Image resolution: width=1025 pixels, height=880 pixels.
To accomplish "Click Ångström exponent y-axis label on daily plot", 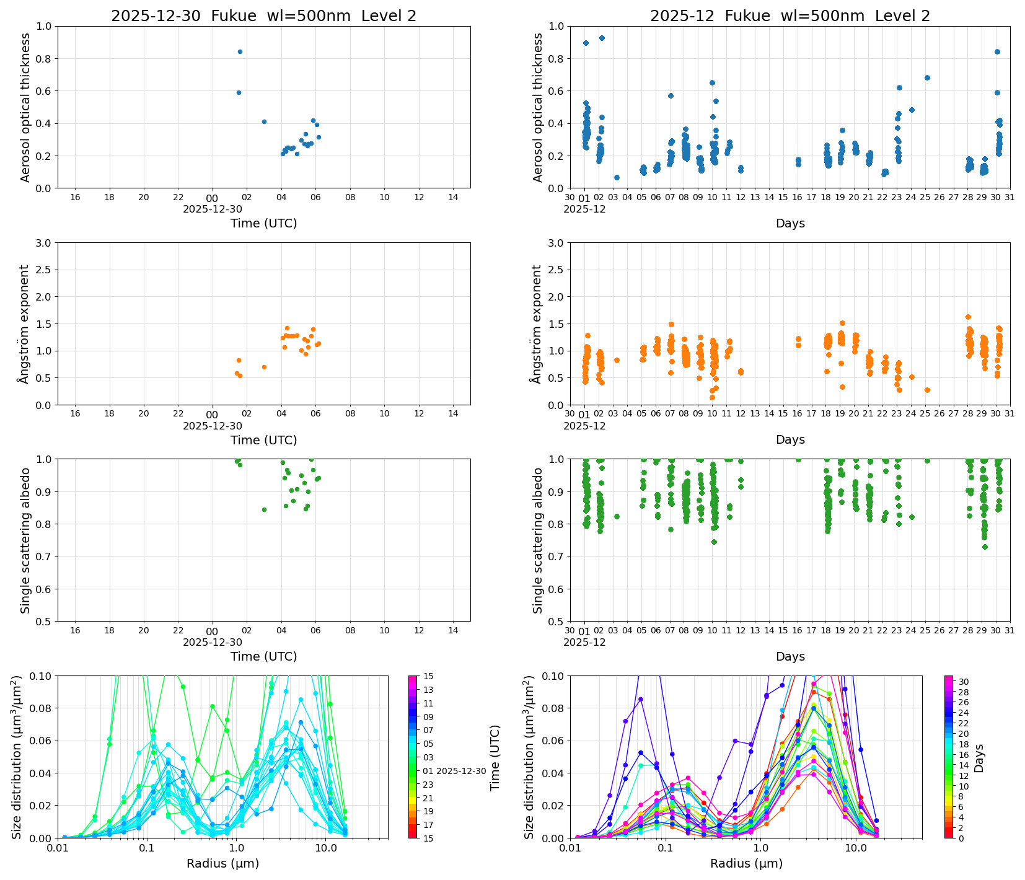I will tap(25, 323).
